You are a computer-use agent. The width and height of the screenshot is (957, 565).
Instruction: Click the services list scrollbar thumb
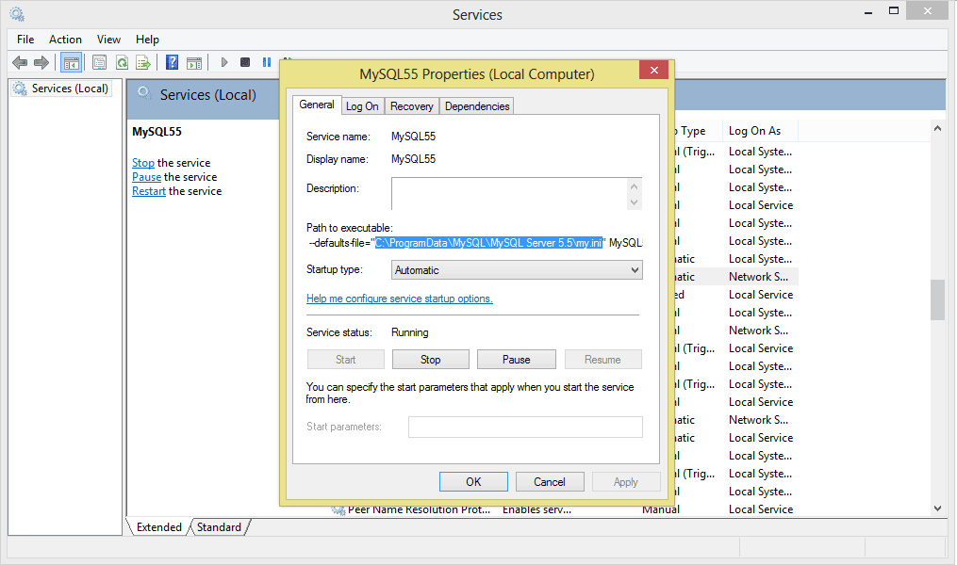[x=937, y=299]
